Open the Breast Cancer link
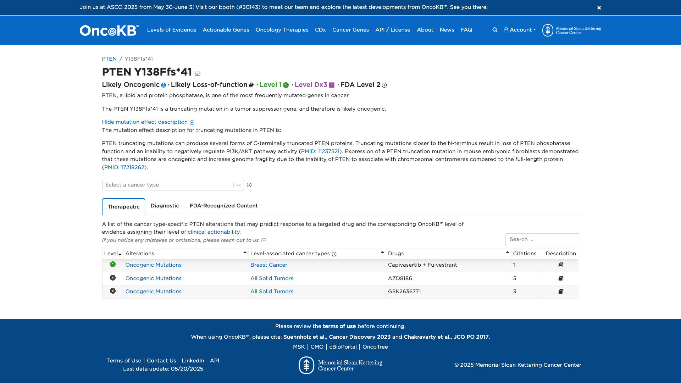The height and width of the screenshot is (383, 681). pyautogui.click(x=269, y=265)
